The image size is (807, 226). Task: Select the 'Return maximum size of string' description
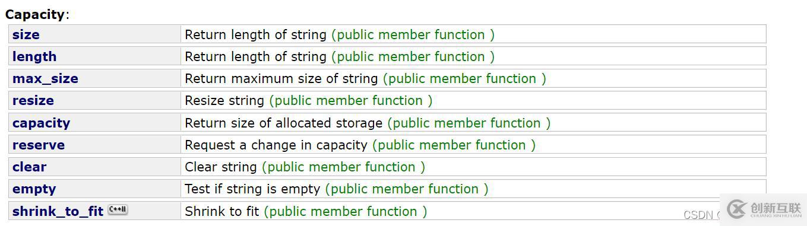281,78
